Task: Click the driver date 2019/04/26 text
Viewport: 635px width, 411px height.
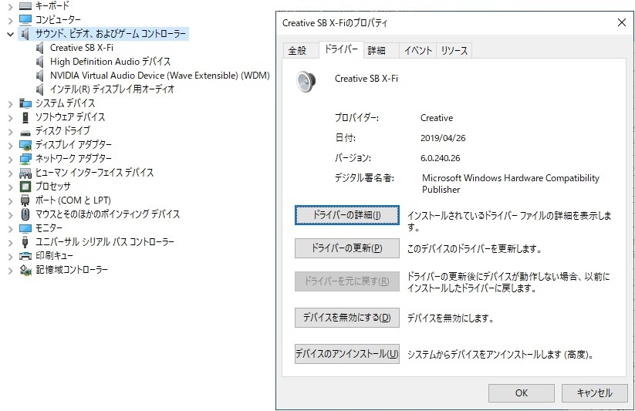Action: point(443,138)
